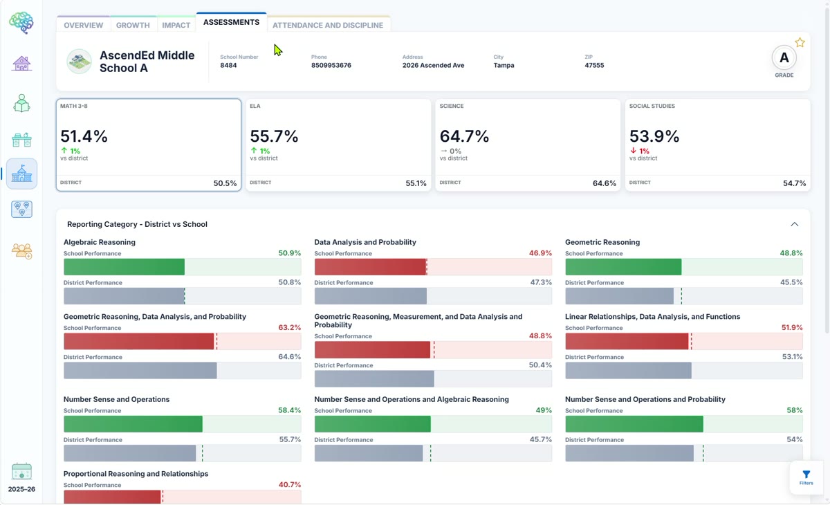The height and width of the screenshot is (505, 830).
Task: Open the house icon in the sidebar
Action: [x=21, y=63]
